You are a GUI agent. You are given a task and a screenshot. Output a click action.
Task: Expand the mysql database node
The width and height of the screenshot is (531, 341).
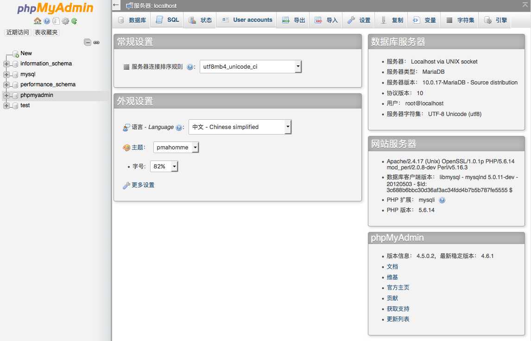point(6,74)
